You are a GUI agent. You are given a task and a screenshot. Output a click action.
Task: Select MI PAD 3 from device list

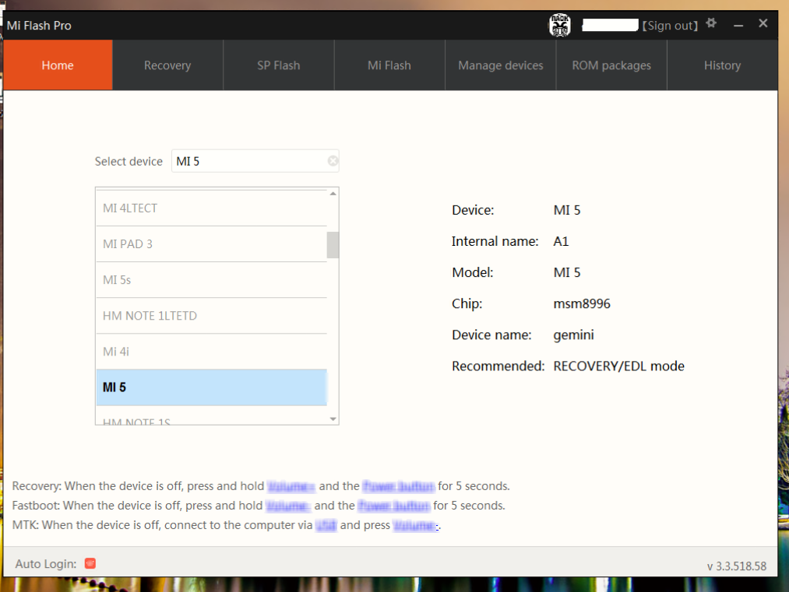(210, 244)
